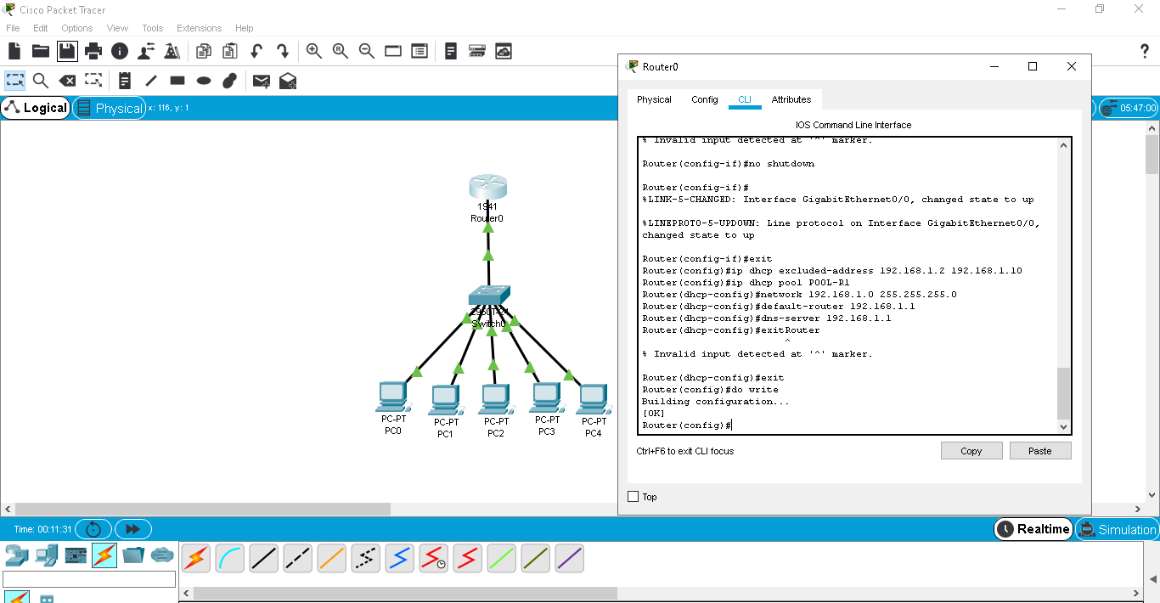Open the Tools menu

pos(152,28)
